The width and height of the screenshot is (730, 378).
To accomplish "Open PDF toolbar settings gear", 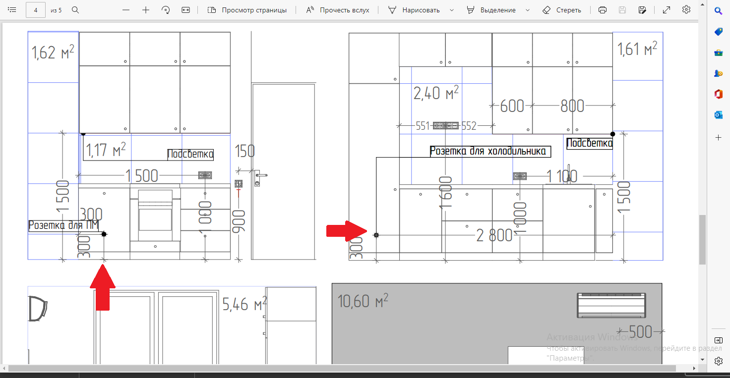I will coord(686,10).
